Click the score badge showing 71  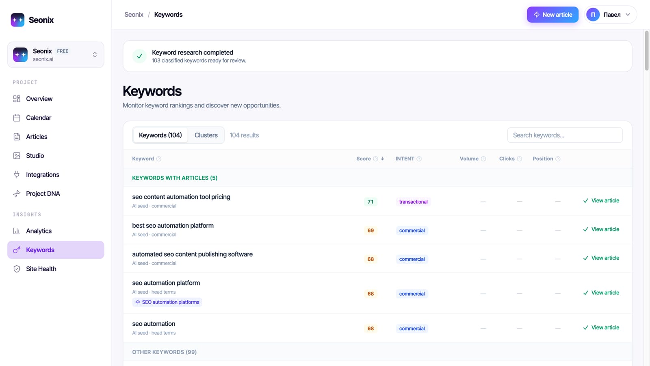coord(370,202)
